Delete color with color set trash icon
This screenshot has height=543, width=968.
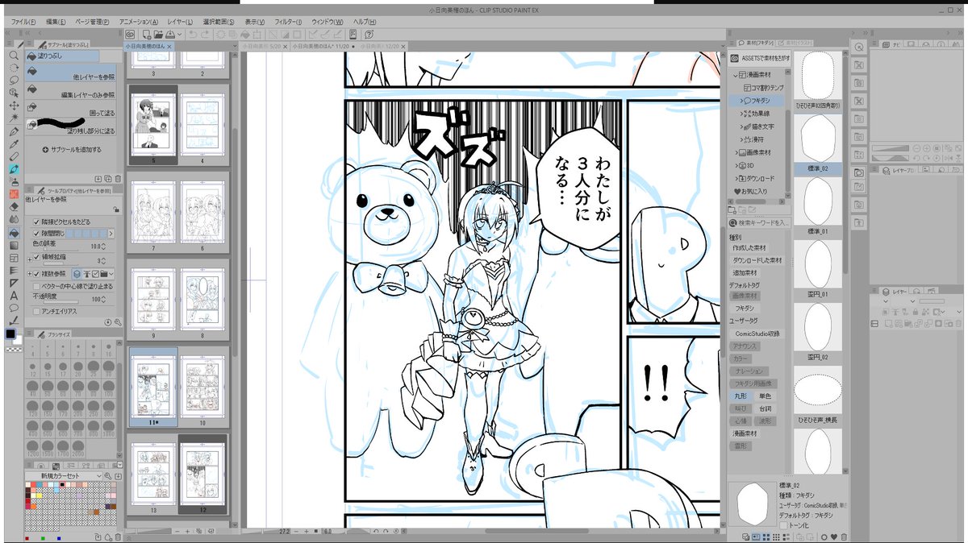(116, 537)
